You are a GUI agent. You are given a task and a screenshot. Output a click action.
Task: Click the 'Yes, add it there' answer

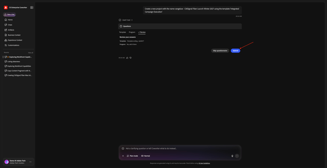131,44
